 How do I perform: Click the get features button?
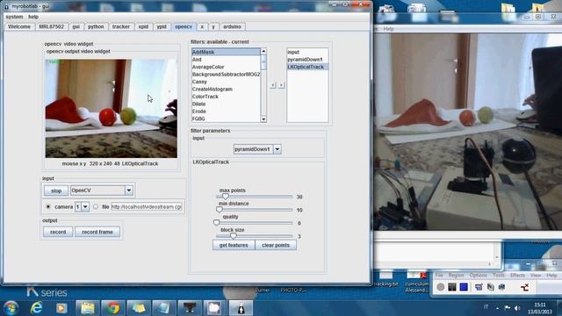tap(234, 245)
